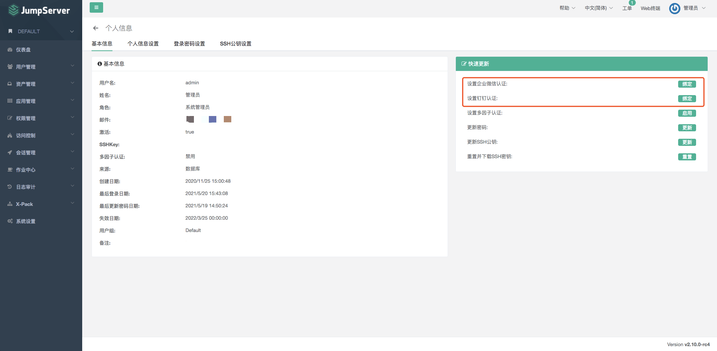Click the hamburger menu collapse button
Image resolution: width=717 pixels, height=351 pixels.
(x=96, y=7)
